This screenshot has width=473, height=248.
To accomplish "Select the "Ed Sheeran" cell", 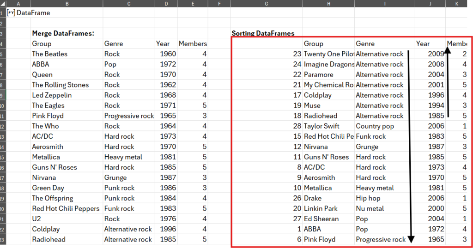I will (x=328, y=219).
